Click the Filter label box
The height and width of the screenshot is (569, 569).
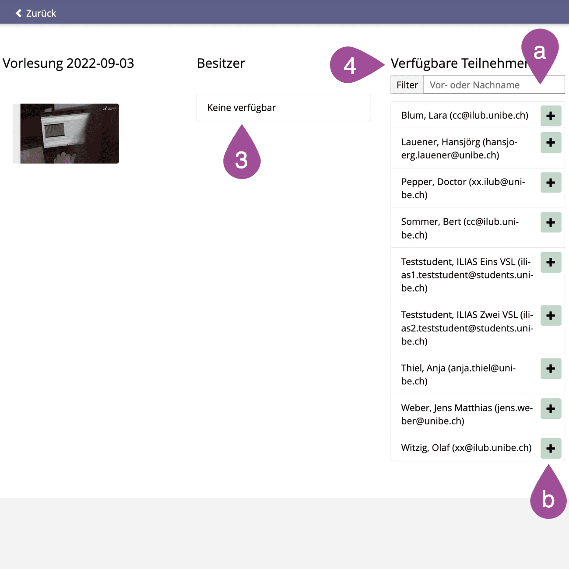coord(407,85)
